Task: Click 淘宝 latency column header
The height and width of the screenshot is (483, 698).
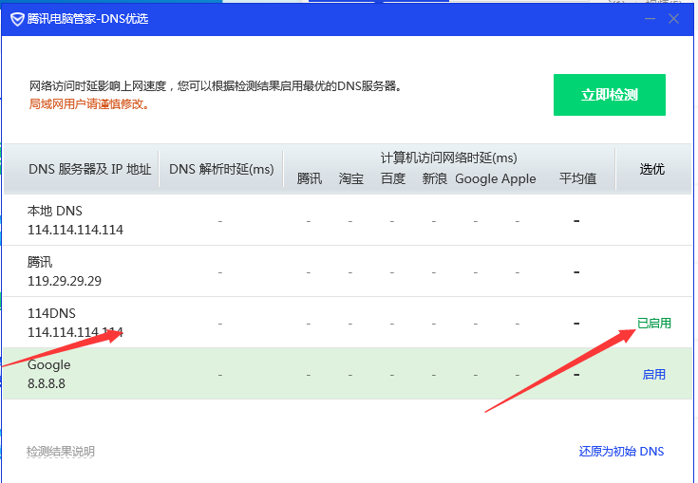Action: tap(351, 178)
